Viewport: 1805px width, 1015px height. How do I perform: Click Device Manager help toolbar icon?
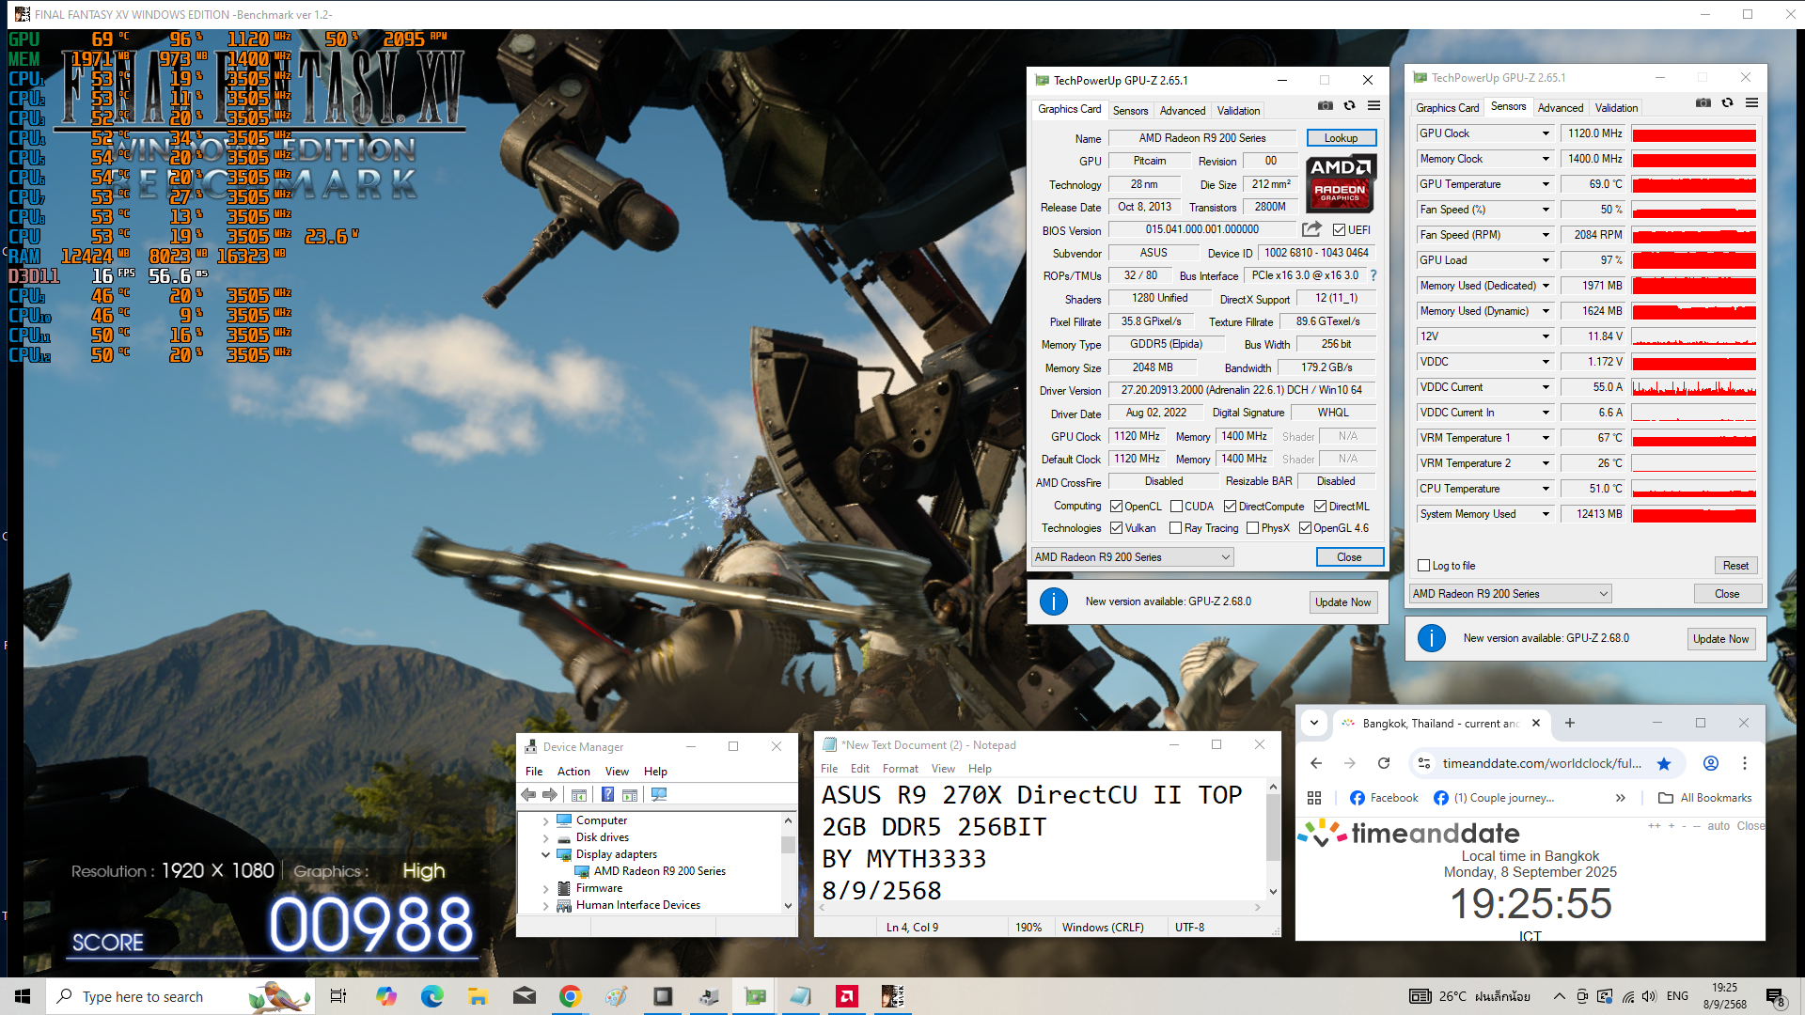(x=607, y=795)
